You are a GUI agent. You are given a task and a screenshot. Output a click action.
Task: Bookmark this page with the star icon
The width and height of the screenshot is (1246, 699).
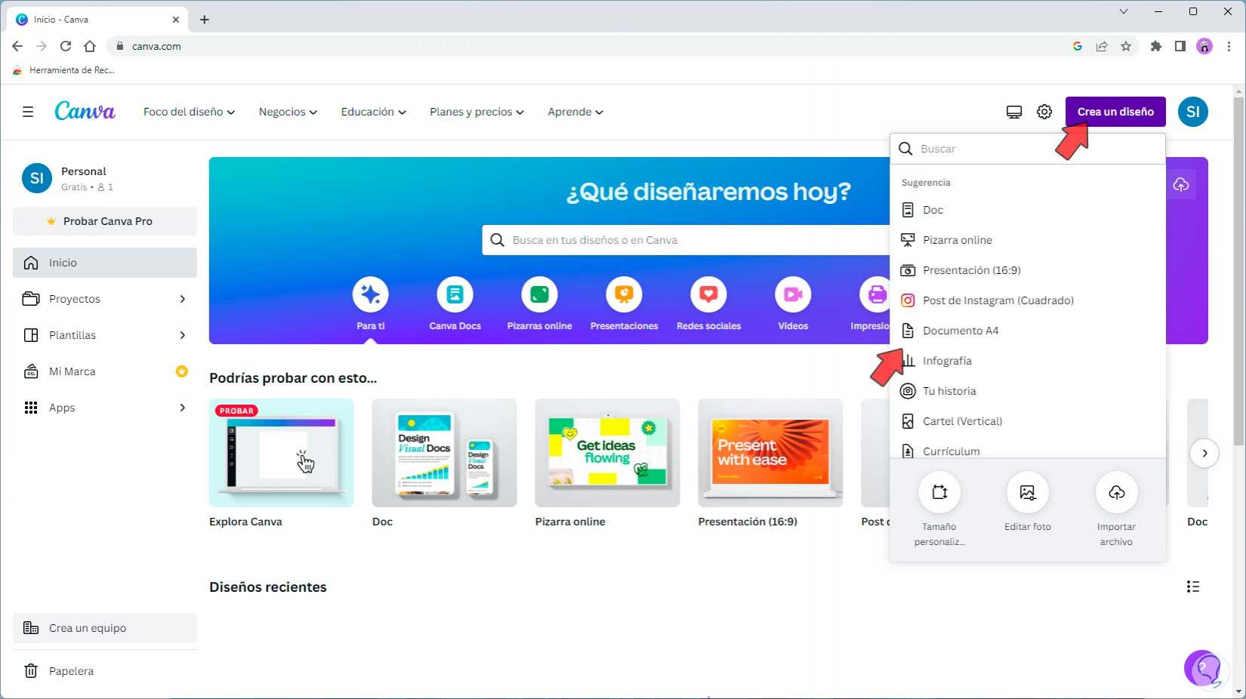tap(1126, 46)
